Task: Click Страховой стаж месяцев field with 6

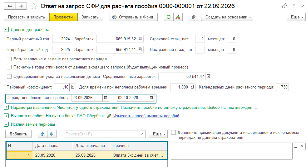Action: [x=231, y=39]
